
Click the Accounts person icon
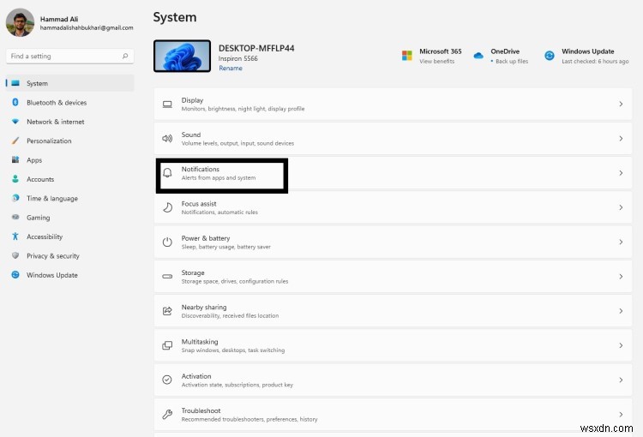coord(15,179)
